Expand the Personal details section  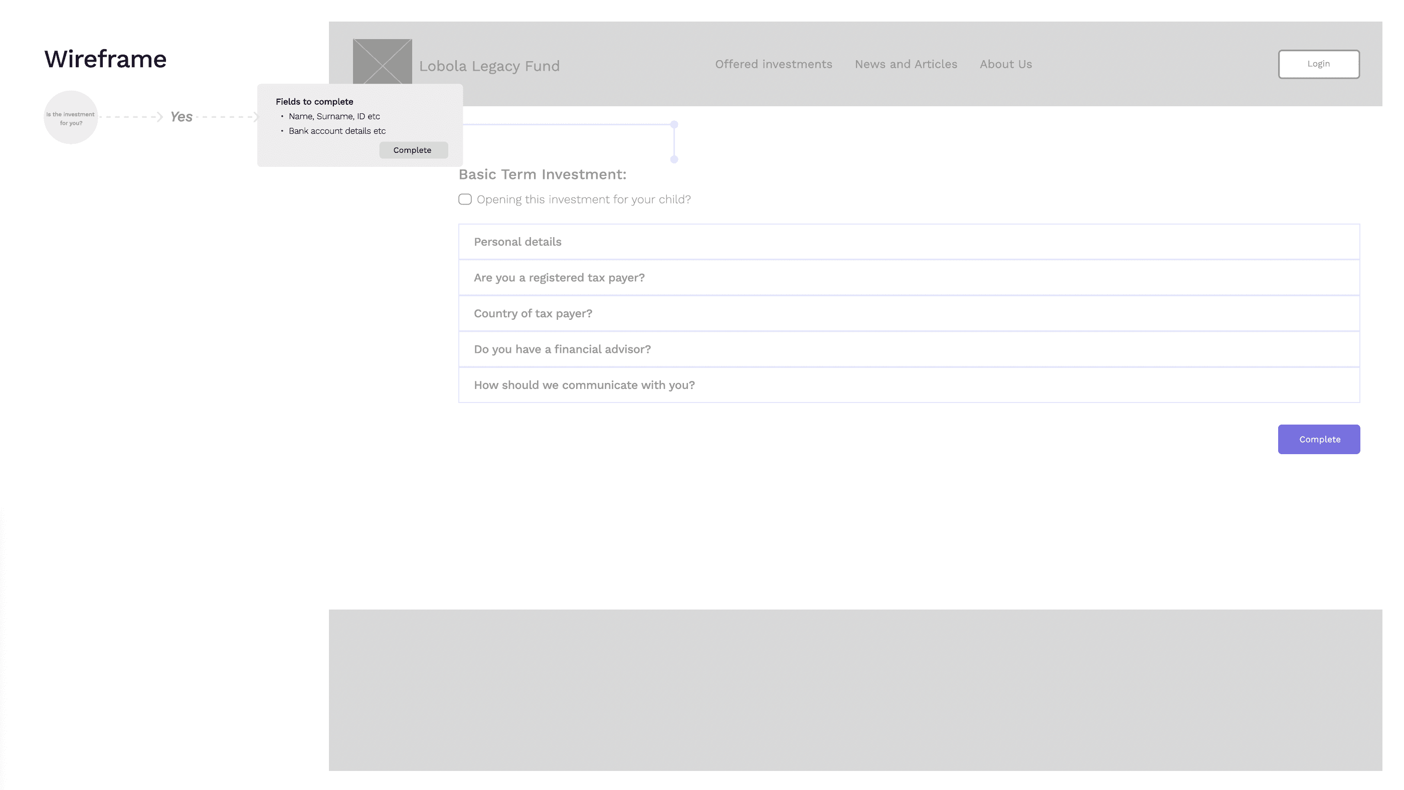point(908,242)
